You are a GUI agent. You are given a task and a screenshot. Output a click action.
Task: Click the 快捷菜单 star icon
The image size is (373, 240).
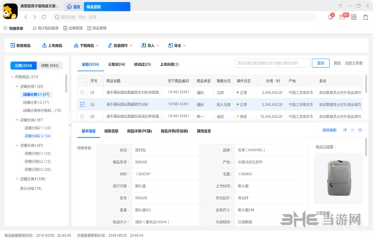pos(5,28)
